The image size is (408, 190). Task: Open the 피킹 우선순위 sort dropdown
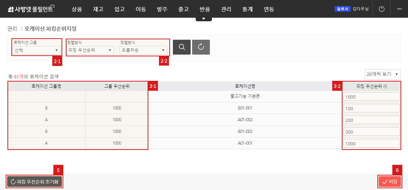90,50
